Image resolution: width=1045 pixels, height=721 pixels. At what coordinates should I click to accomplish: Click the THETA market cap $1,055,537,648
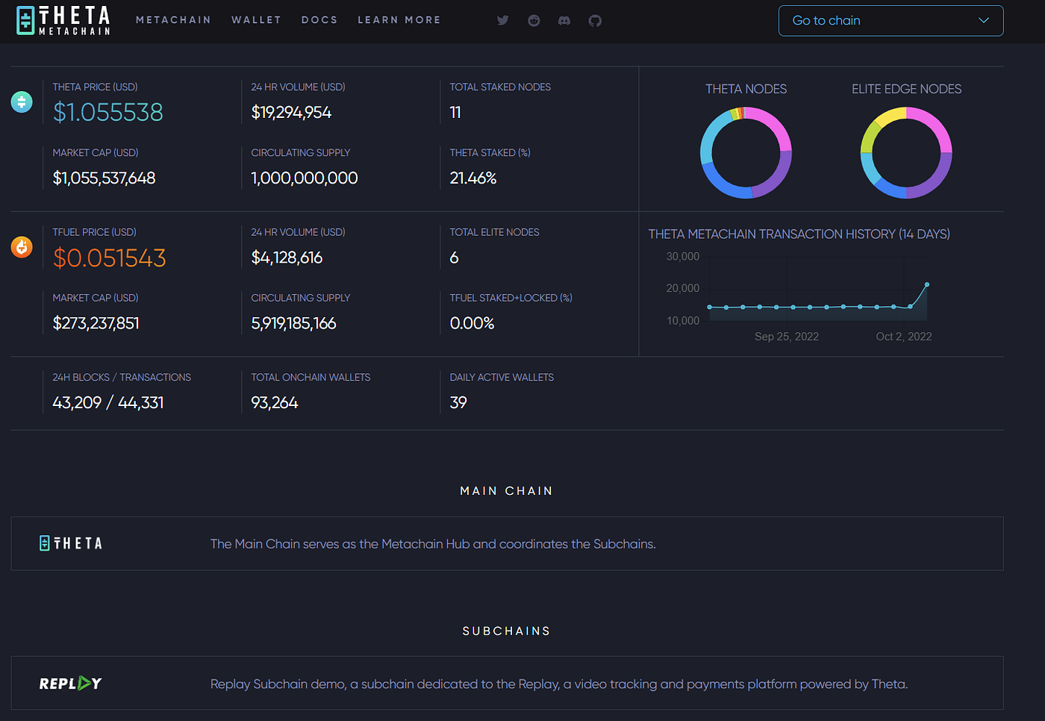(104, 178)
